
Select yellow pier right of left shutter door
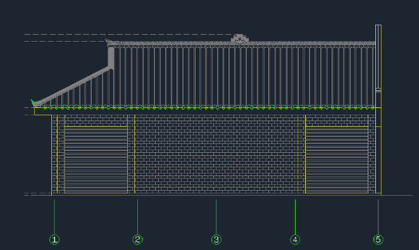pos(131,154)
